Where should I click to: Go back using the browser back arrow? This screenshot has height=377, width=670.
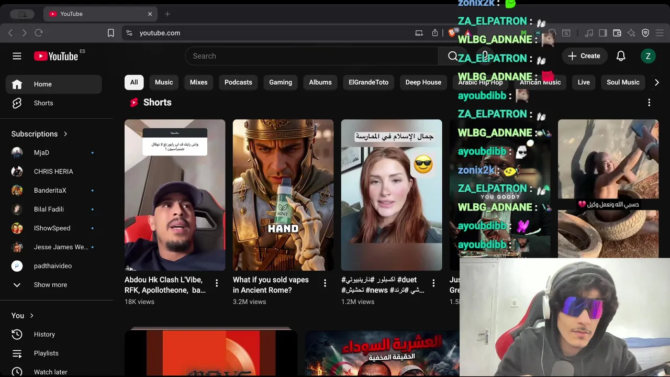[10, 33]
